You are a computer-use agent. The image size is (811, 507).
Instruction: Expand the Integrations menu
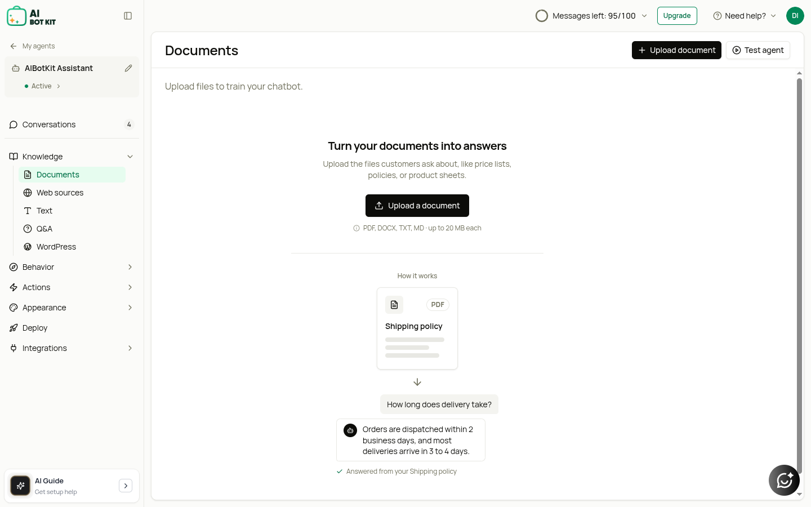[x=130, y=348]
